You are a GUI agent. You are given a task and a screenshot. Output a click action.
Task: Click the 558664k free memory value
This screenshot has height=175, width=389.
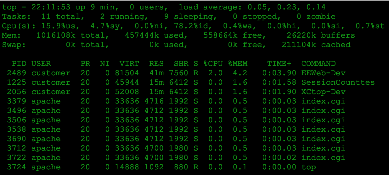(232, 35)
